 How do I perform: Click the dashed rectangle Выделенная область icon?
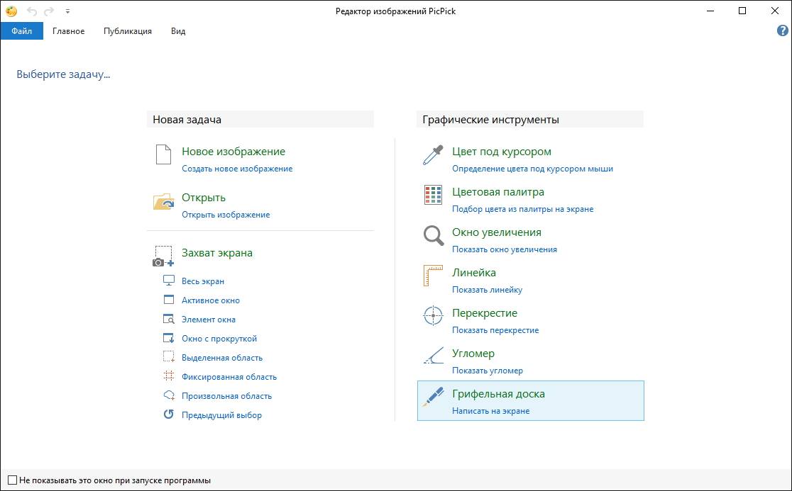pos(169,357)
